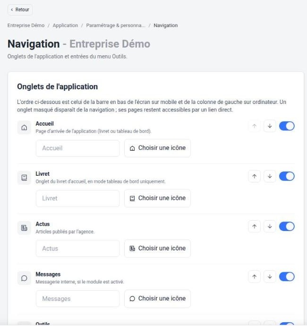The height and width of the screenshot is (326, 307).
Task: Move Messages tab down with arrow
Action: (270, 277)
